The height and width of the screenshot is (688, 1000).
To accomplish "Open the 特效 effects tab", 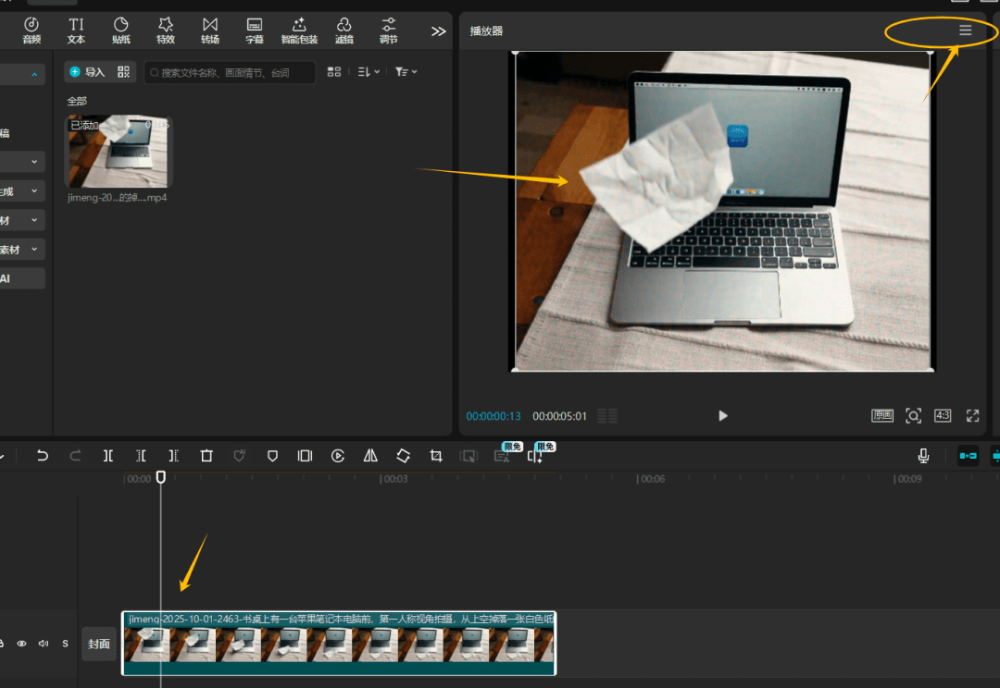I will coord(166,31).
